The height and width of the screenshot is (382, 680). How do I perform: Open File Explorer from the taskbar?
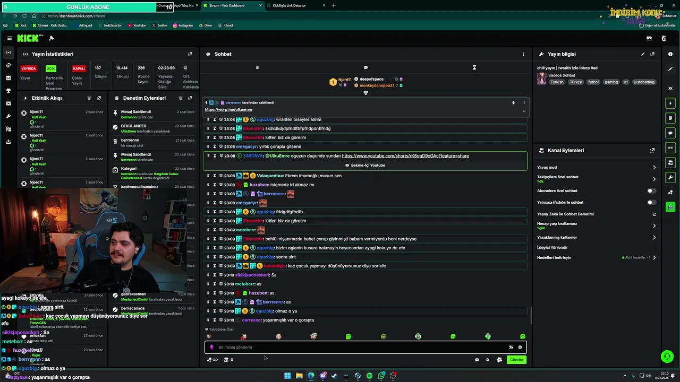299,376
